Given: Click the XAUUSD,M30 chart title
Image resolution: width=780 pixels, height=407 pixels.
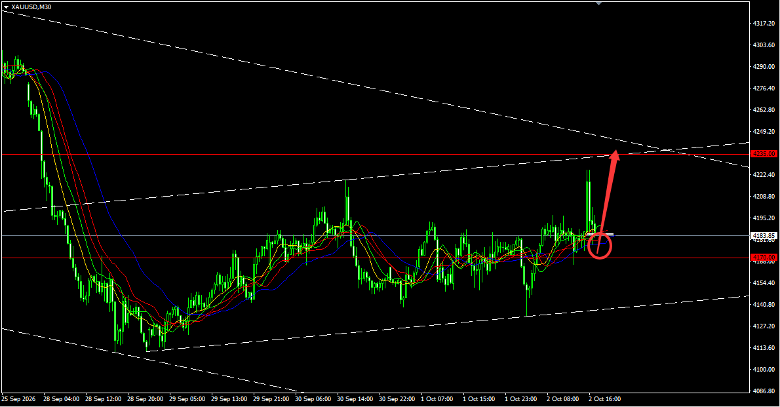Looking at the screenshot, I should [31, 7].
